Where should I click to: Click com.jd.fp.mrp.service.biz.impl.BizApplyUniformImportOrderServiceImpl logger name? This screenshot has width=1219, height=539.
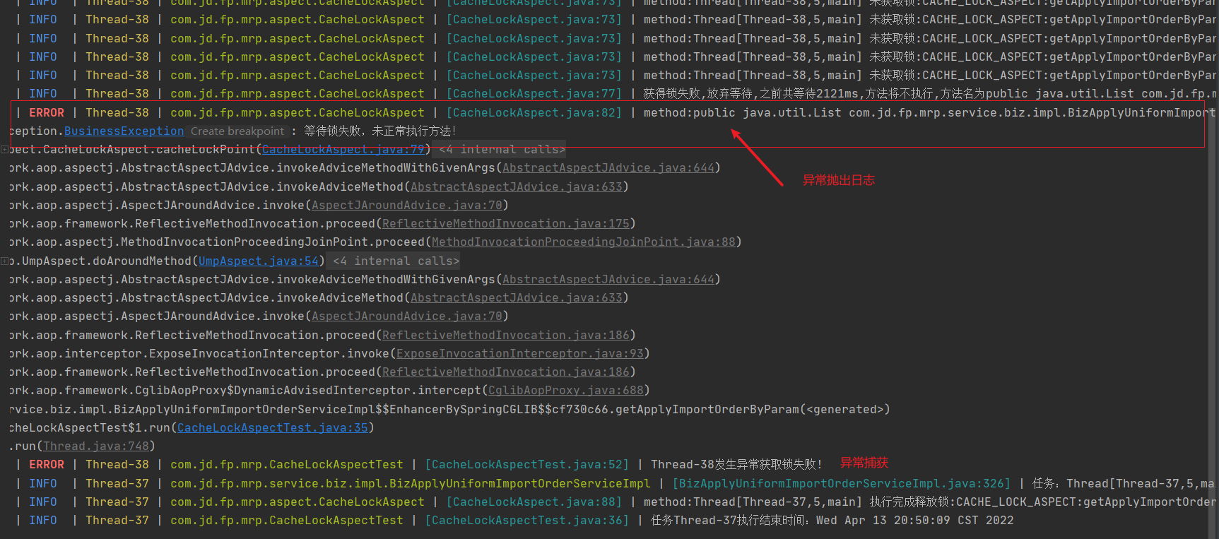click(x=411, y=484)
